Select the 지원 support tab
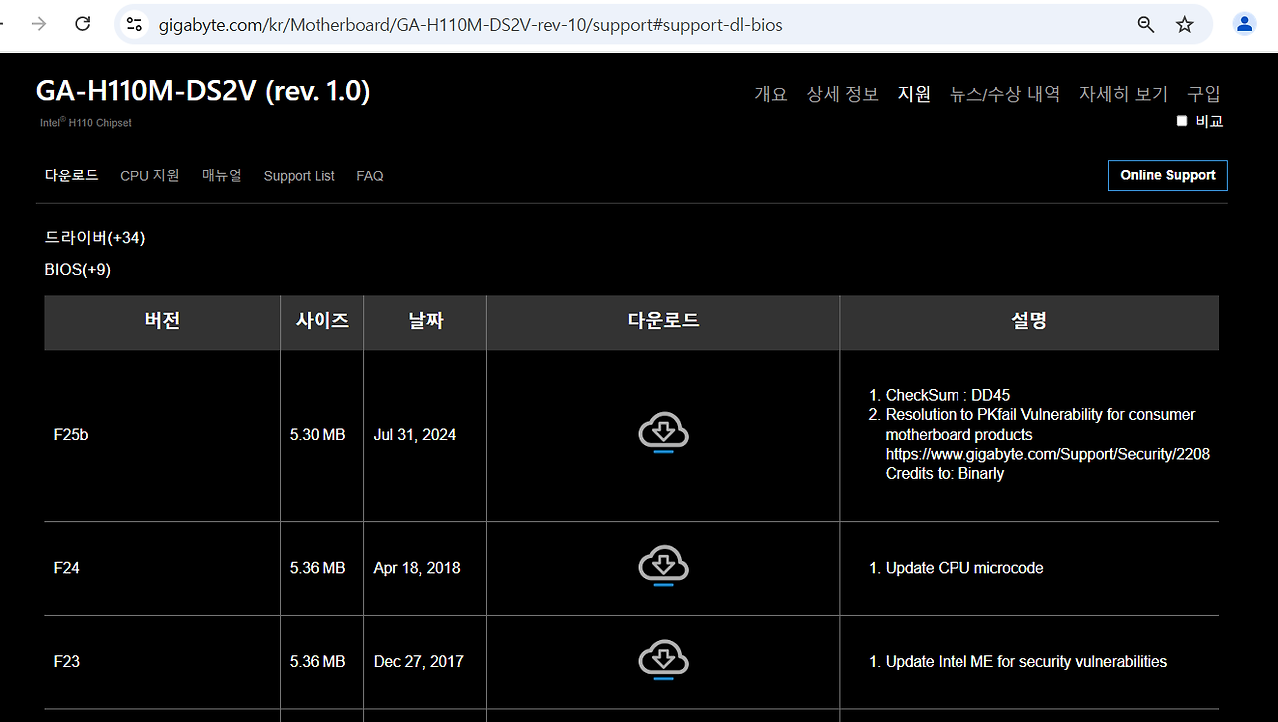1278x722 pixels. coord(914,94)
